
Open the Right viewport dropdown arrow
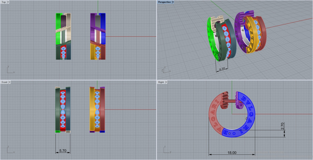click(166, 82)
